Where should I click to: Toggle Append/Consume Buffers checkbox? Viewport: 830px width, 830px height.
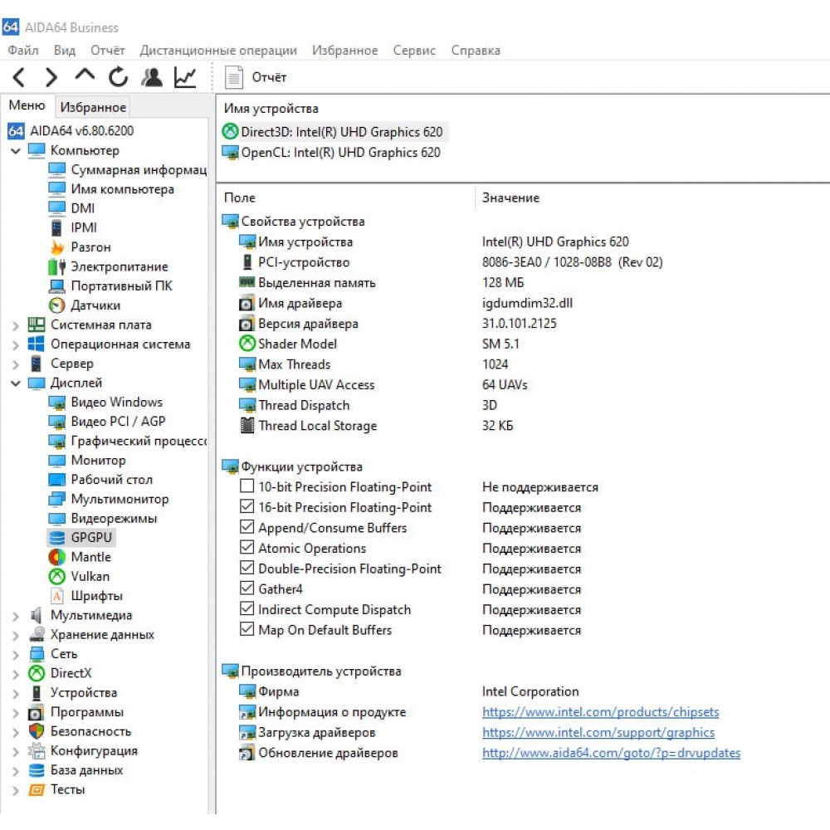point(247,527)
